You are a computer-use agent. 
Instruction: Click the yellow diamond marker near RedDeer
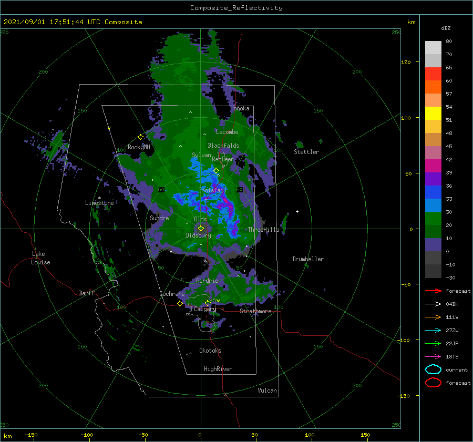(216, 171)
